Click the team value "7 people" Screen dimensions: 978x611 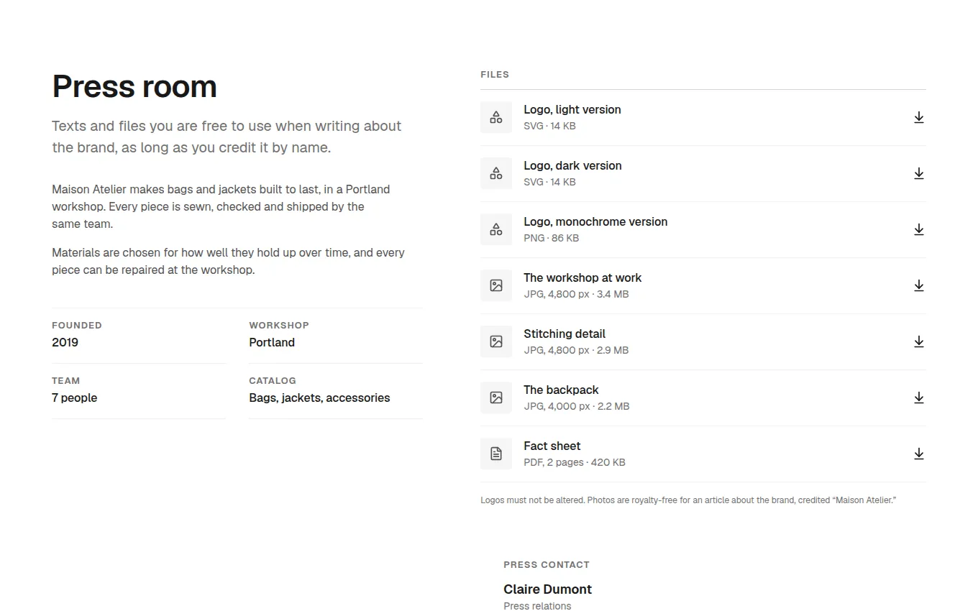74,398
